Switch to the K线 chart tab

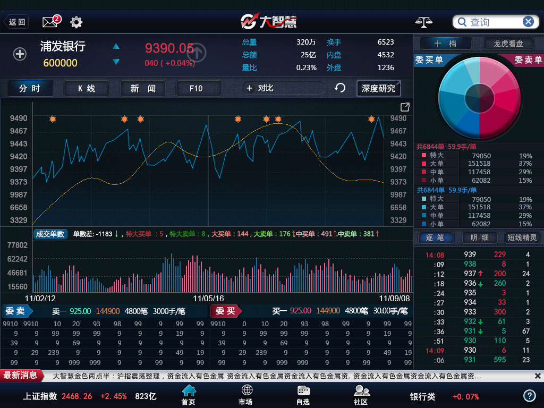click(x=87, y=89)
